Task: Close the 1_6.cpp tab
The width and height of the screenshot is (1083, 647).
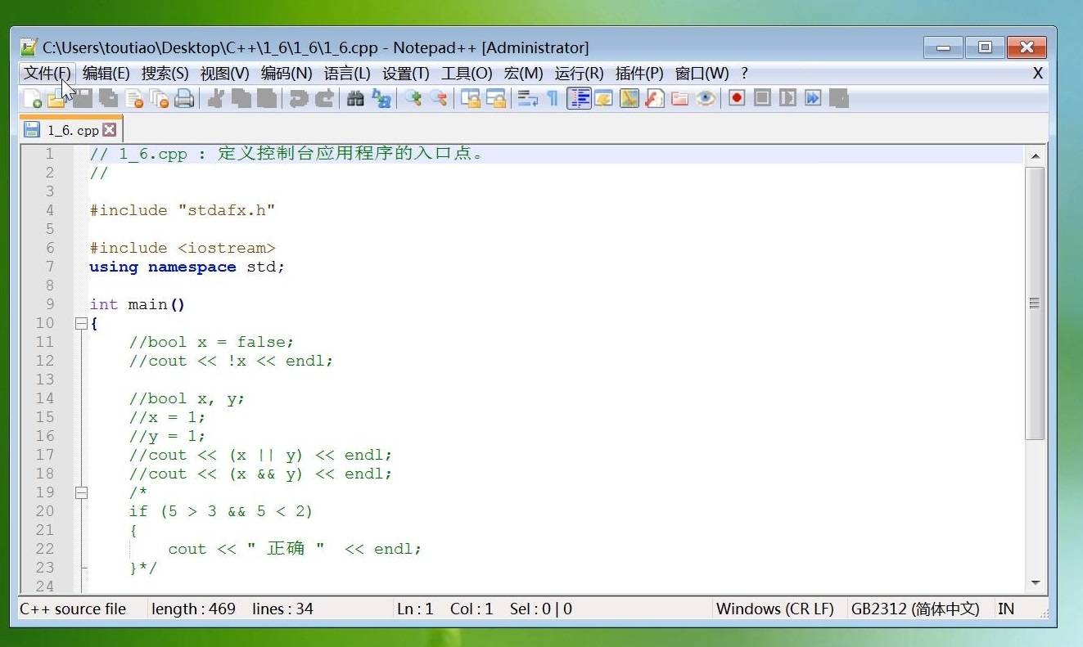Action: [111, 129]
